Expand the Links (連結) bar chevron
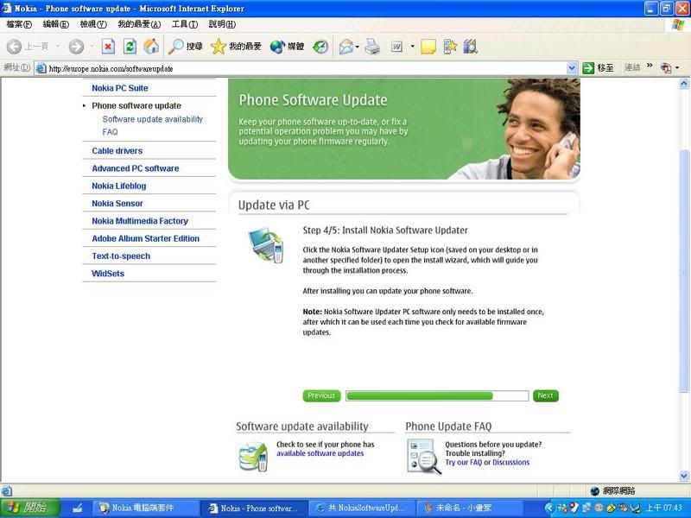 click(x=650, y=66)
